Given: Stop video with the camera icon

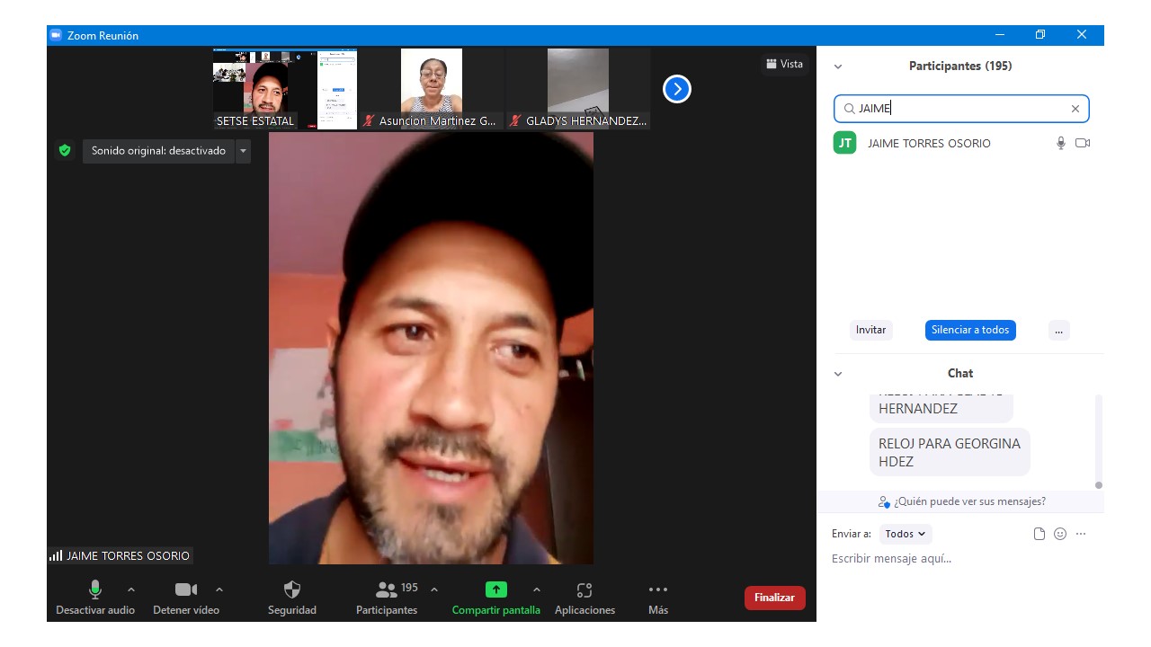Looking at the screenshot, I should [186, 589].
